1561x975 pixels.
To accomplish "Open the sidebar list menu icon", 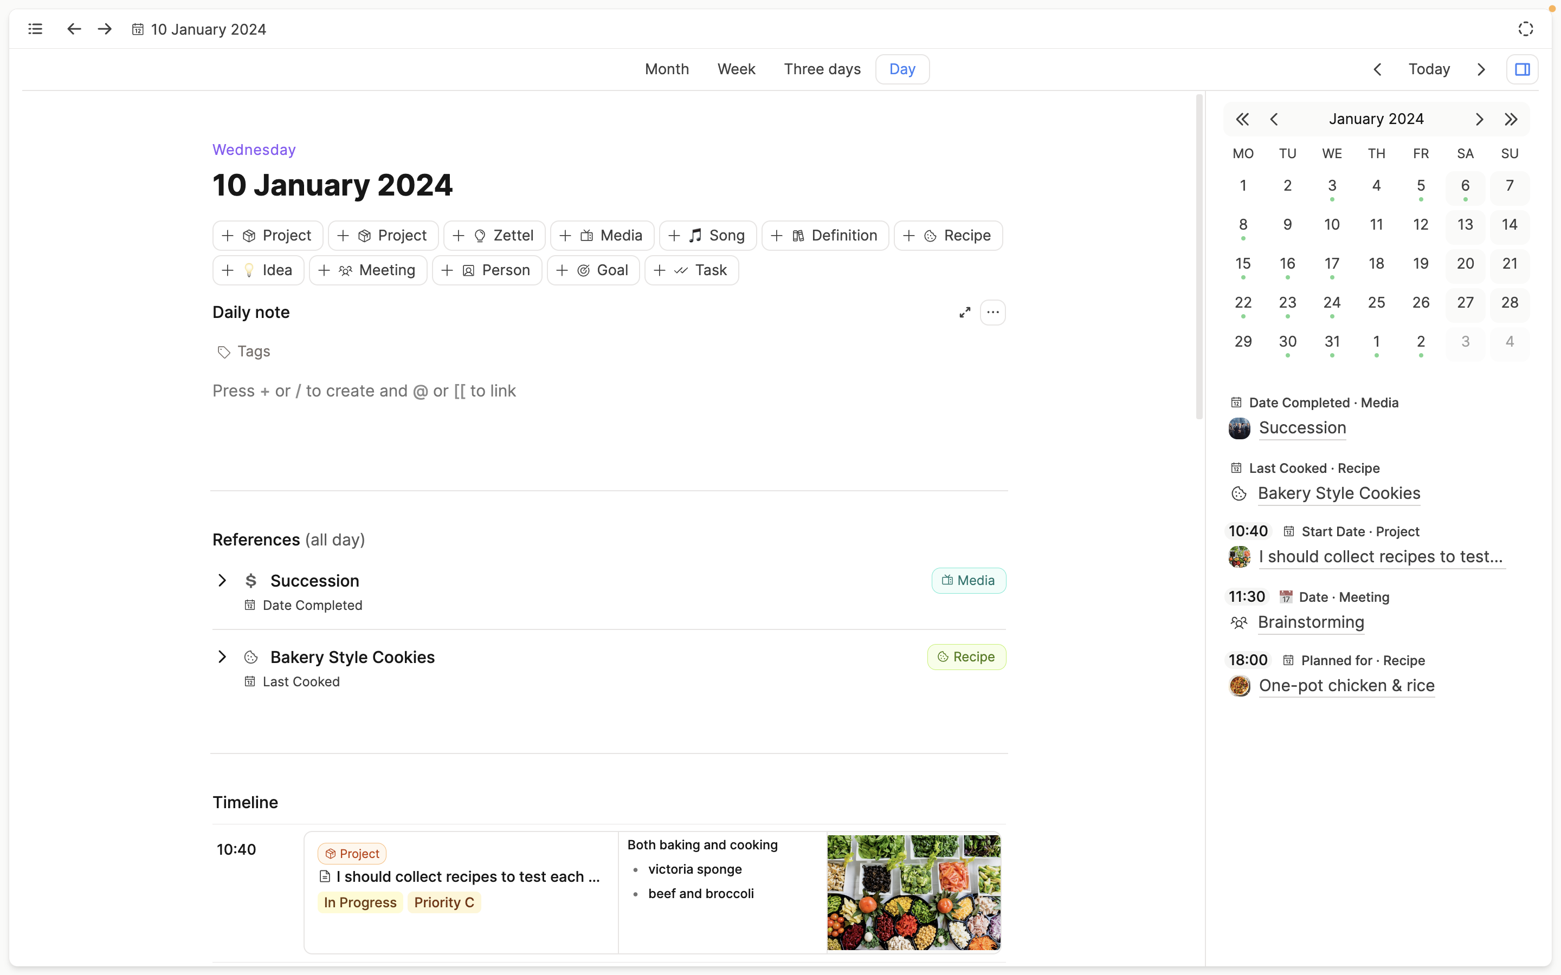I will [x=35, y=29].
